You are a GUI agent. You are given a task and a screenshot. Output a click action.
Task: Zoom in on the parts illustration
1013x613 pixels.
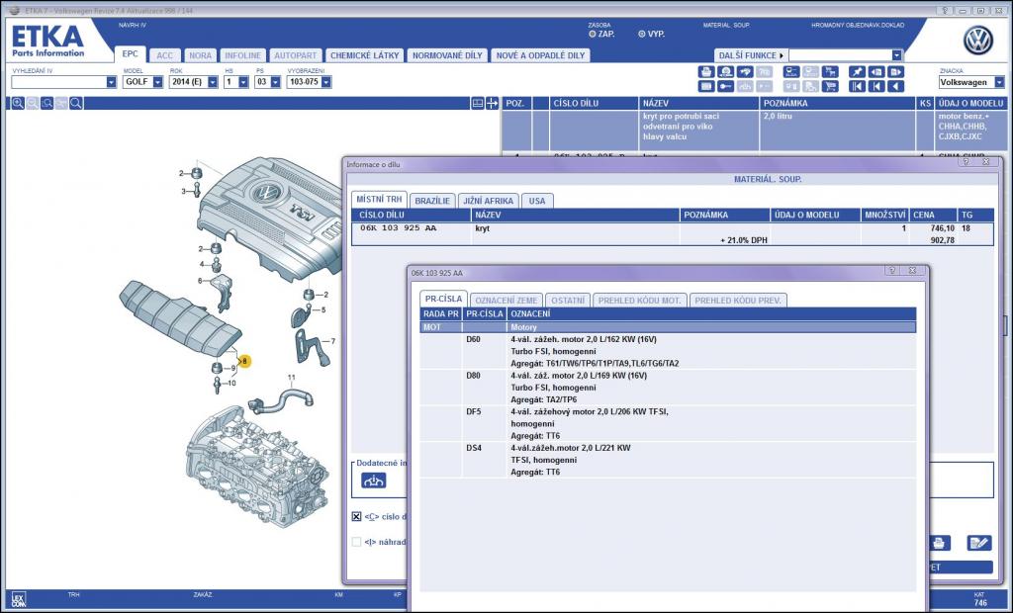tap(18, 104)
